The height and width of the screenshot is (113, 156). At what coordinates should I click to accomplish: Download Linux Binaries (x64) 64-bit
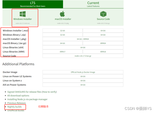pyautogui.click(x=83, y=47)
